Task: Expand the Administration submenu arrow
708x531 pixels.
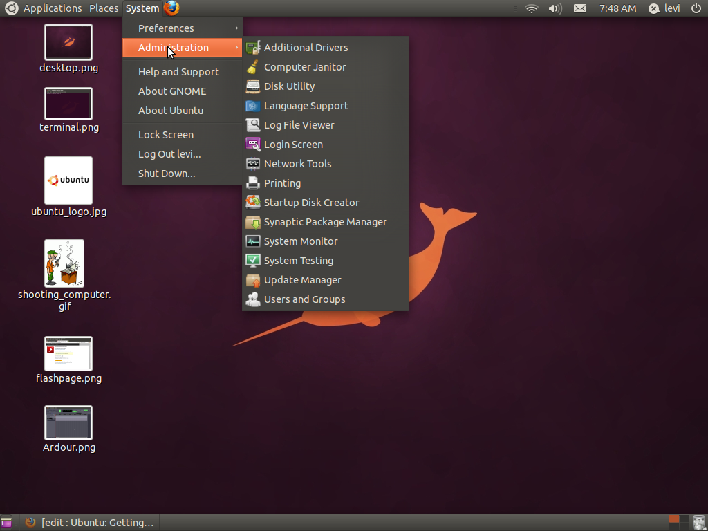Action: [236, 48]
